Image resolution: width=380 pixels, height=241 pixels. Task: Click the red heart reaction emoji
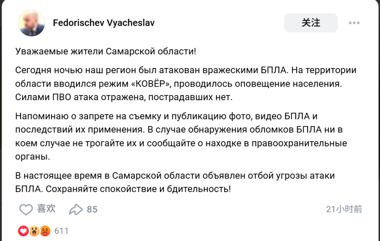[23, 231]
